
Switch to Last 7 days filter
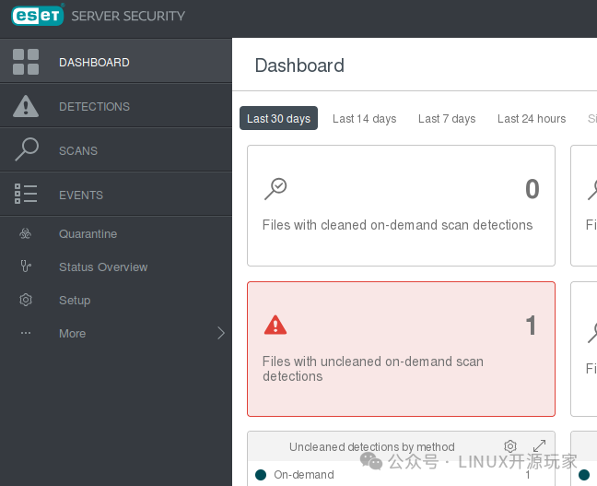pyautogui.click(x=447, y=118)
